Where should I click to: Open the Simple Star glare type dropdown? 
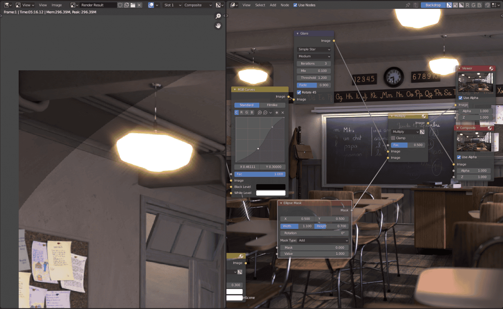pyautogui.click(x=313, y=49)
